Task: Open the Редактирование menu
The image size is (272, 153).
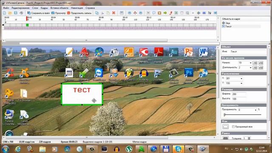Action: 20,8
